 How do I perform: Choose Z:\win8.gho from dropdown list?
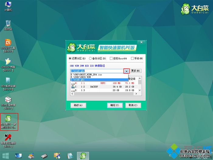(99, 80)
